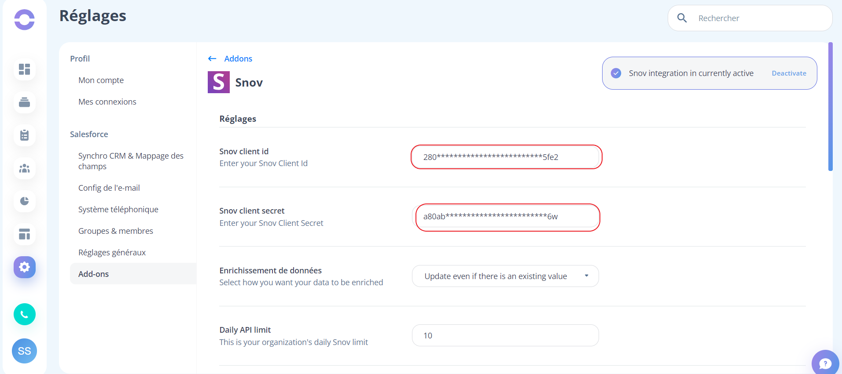
Task: Open the pie chart reports icon
Action: (x=25, y=201)
